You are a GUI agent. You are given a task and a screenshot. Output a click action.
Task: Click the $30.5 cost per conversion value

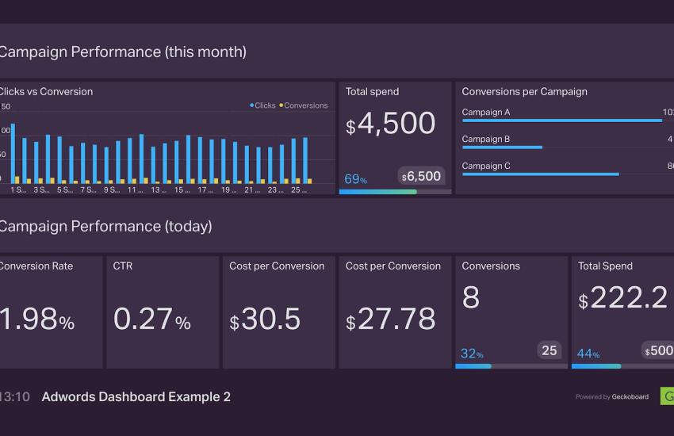(x=265, y=319)
